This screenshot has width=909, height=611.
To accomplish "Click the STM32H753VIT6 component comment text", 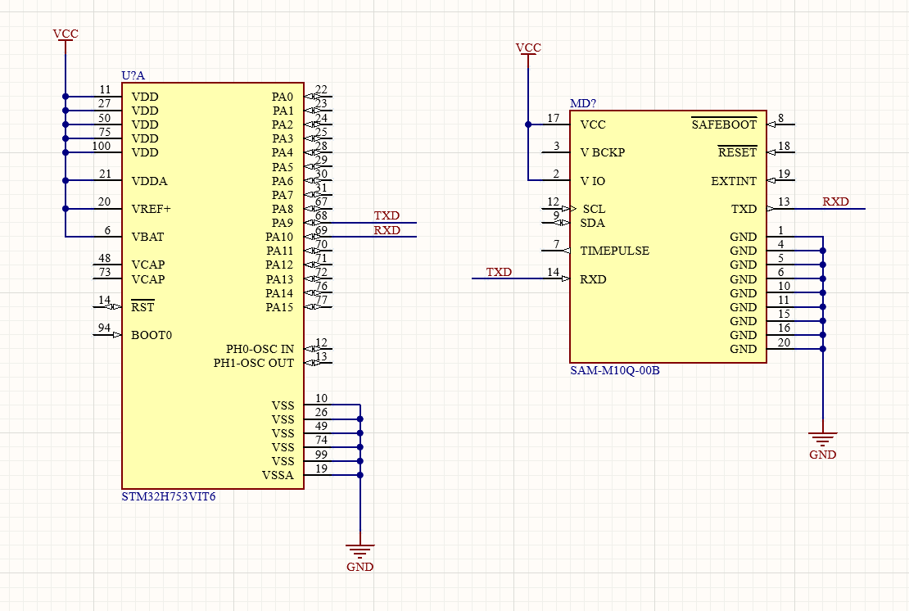I will click(x=168, y=497).
